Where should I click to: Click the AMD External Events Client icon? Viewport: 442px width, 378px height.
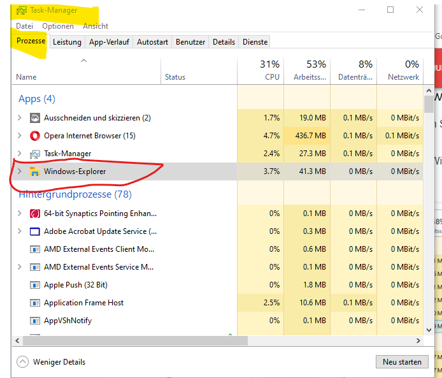tap(34, 249)
